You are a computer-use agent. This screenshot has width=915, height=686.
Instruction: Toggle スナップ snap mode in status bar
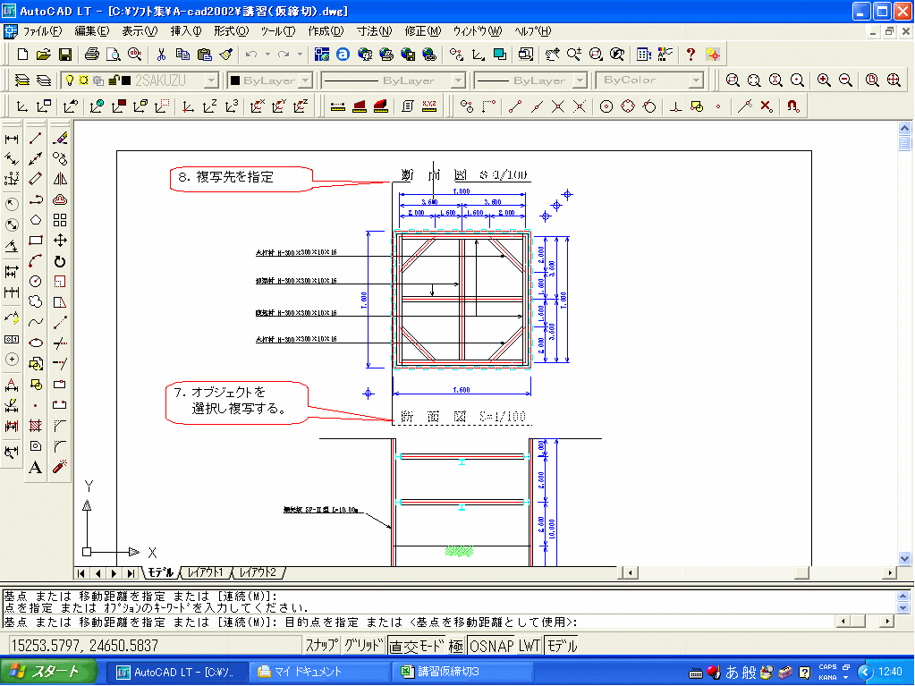pos(321,645)
